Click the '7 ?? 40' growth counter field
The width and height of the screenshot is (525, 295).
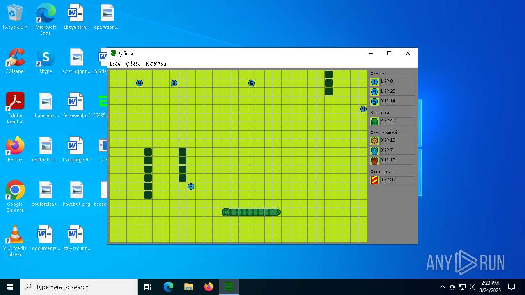(397, 121)
